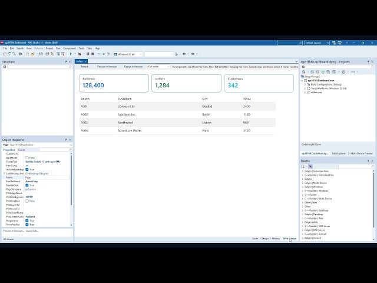This screenshot has height=283, width=377.
Task: Expand the Build Configurations (Debug) node
Action: coord(305,85)
